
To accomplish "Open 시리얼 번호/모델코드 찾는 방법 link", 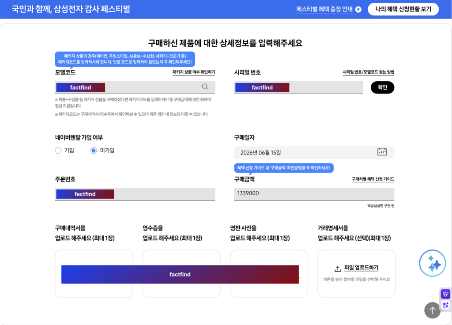I will tap(368, 72).
